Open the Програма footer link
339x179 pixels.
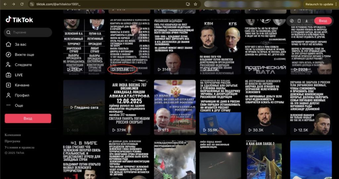tap(12, 141)
